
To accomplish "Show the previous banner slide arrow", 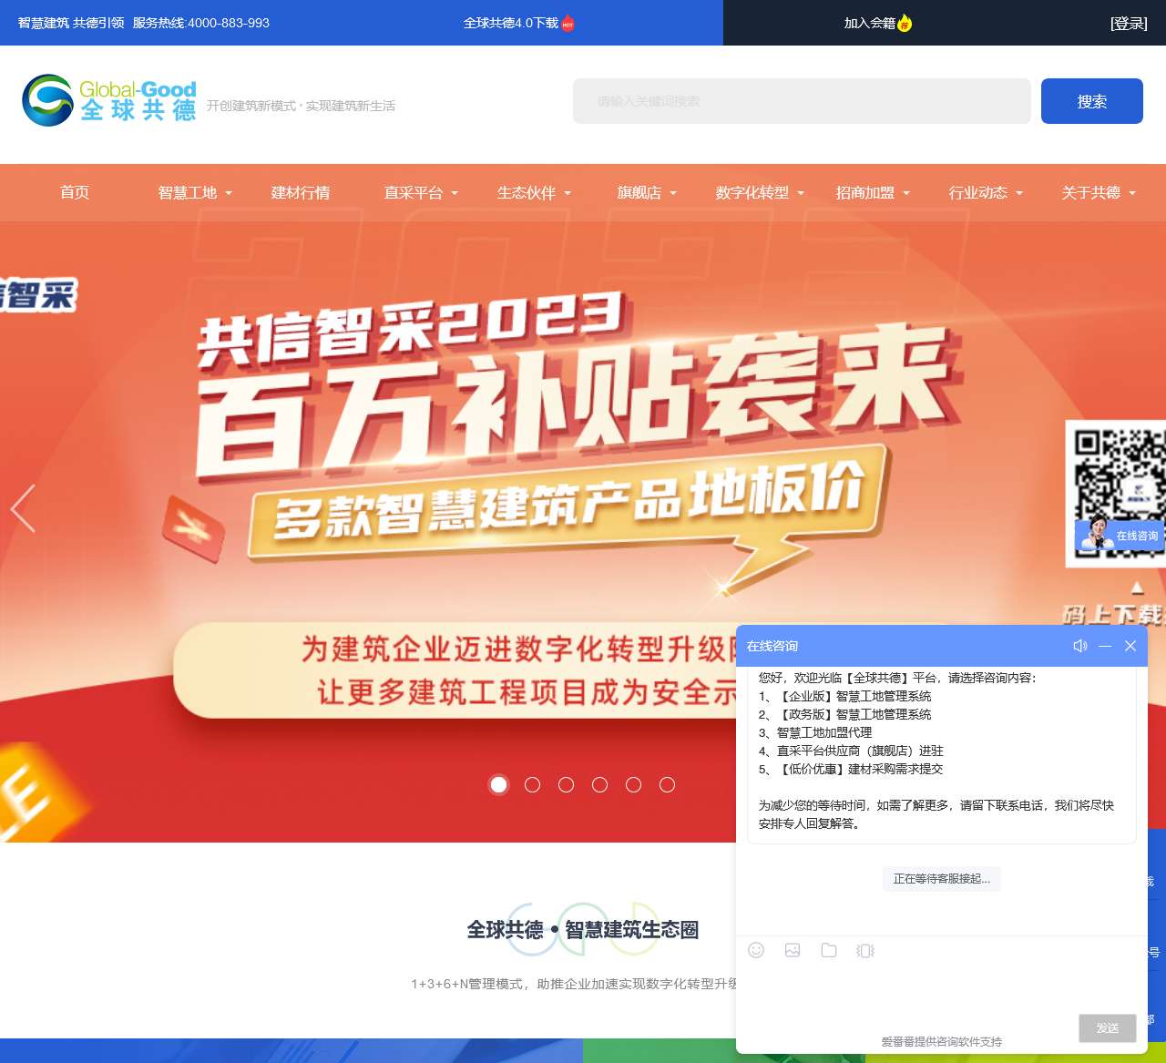I will [24, 508].
